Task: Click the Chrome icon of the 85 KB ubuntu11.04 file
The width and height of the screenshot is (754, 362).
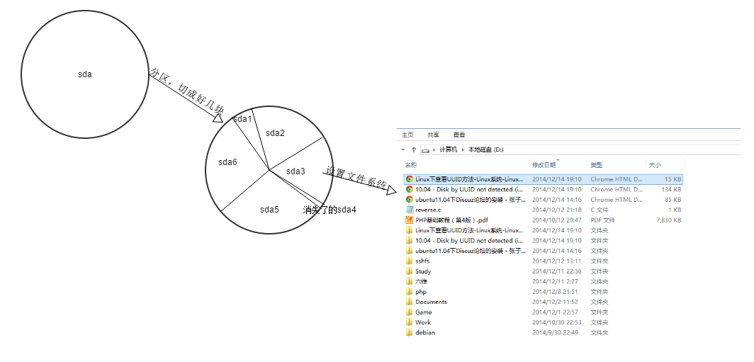Action: pos(409,200)
